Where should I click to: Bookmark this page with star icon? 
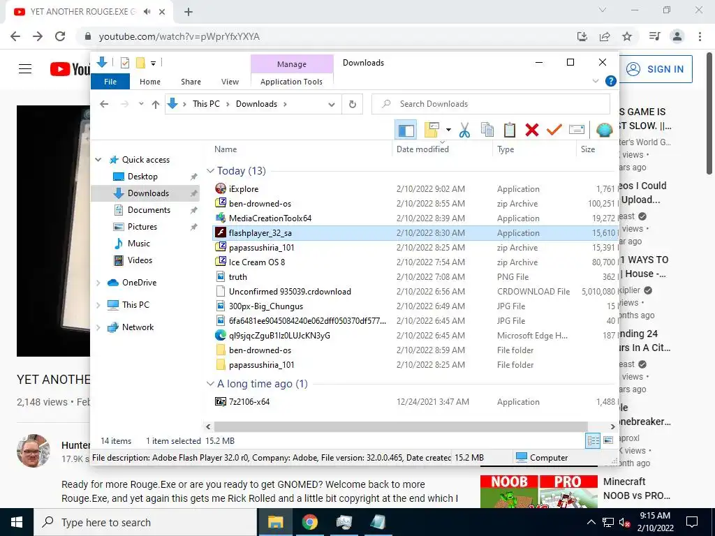(627, 36)
